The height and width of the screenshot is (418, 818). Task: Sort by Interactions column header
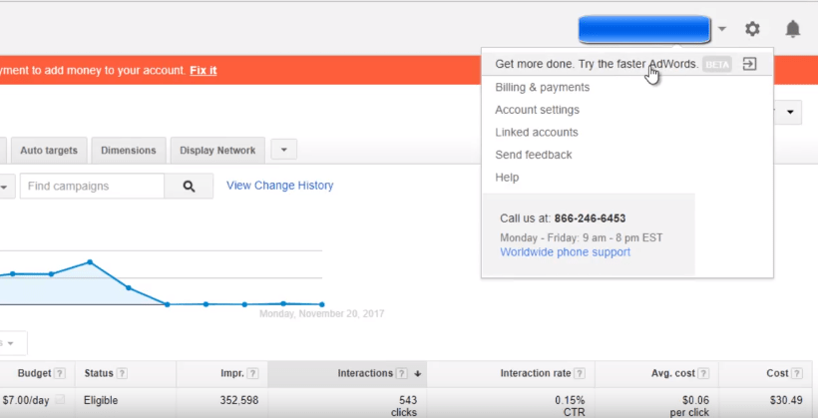[x=365, y=373]
